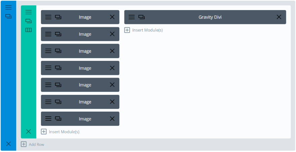The height and width of the screenshot is (152, 296).
Task: Open settings of the first Image module
Action: click(48, 17)
